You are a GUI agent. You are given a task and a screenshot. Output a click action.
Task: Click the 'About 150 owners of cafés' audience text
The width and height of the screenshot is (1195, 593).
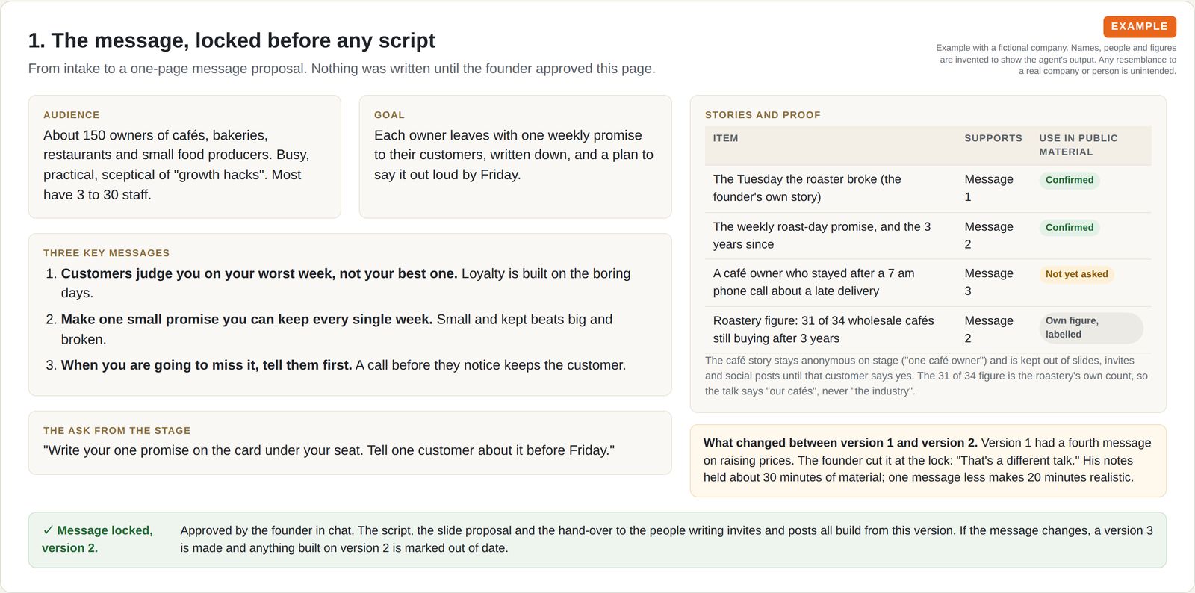(x=176, y=165)
